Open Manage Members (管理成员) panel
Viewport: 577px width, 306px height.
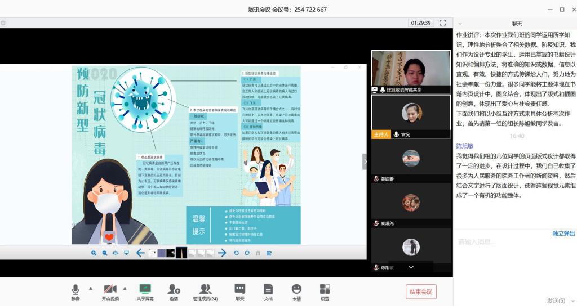[x=205, y=290]
